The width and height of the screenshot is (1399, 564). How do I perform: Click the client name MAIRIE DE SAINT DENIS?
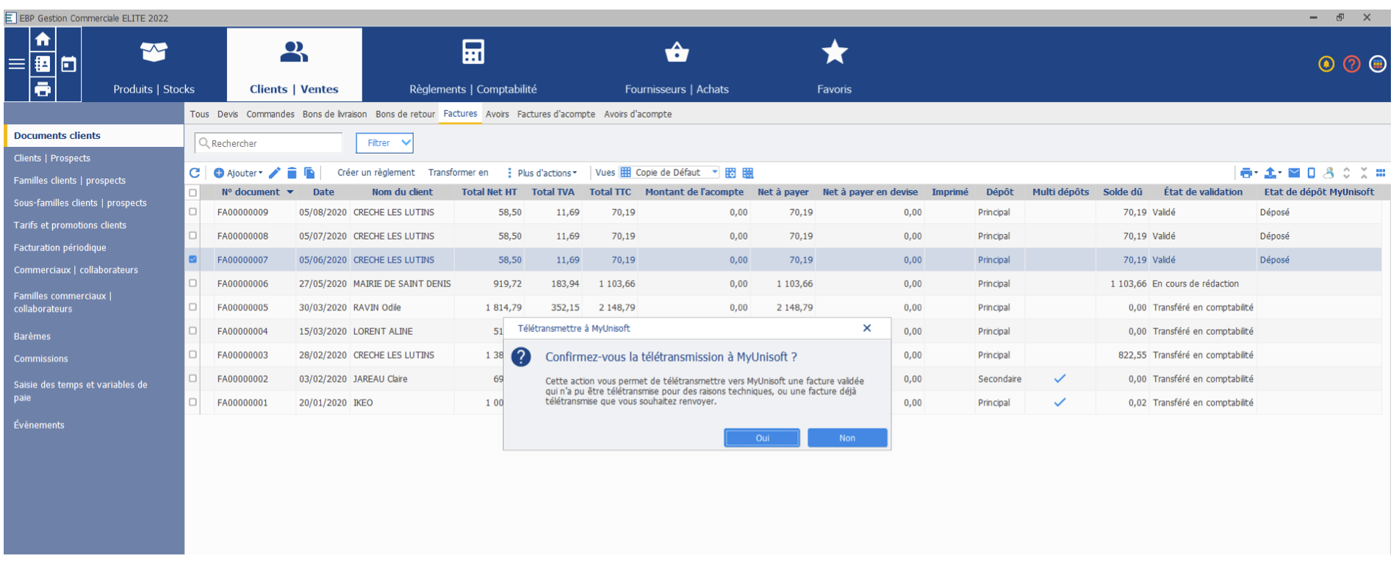tap(402, 283)
